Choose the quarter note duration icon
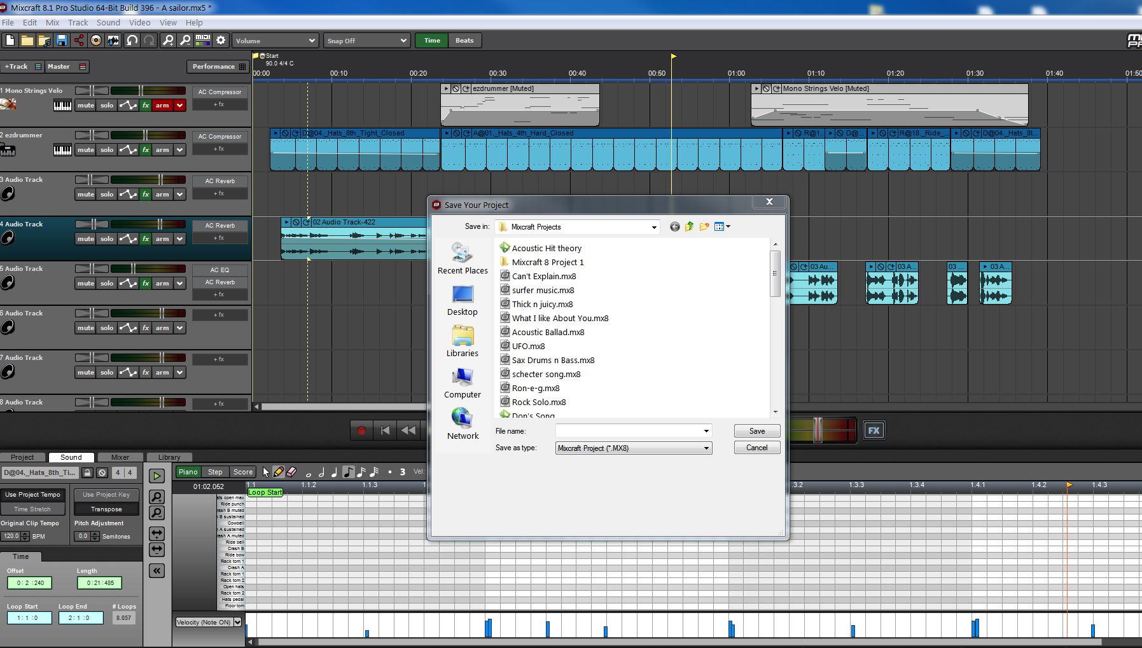Viewport: 1142px width, 648px height. click(335, 472)
